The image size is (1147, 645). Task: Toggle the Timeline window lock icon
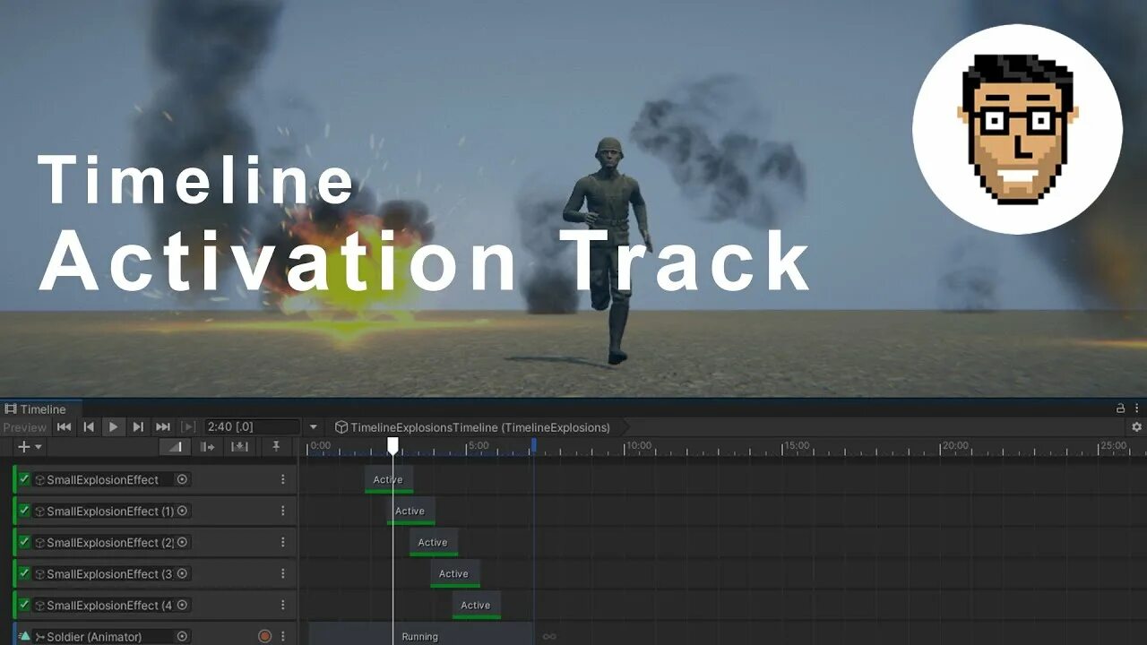pos(1120,408)
